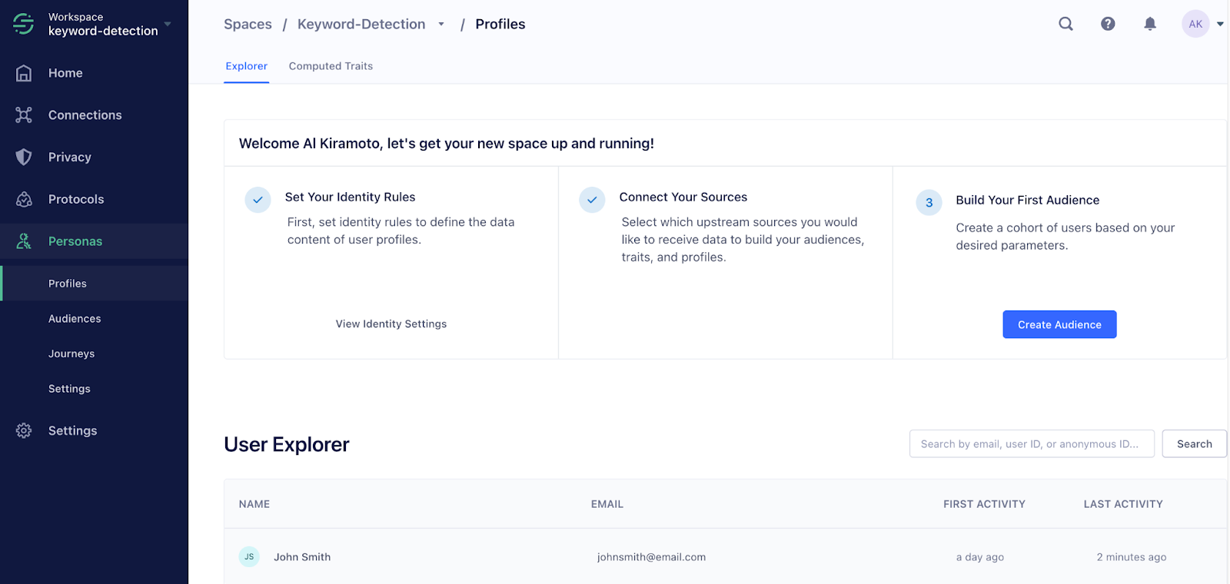Click the AK user avatar

tap(1195, 24)
